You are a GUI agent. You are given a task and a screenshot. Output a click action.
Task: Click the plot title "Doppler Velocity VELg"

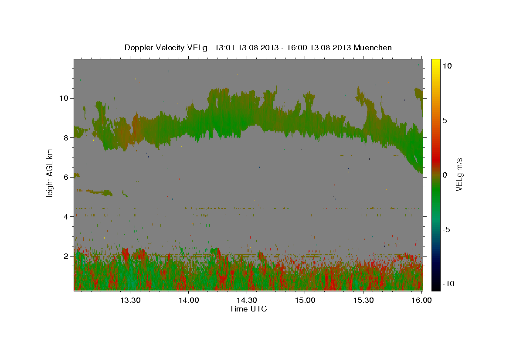(166, 48)
